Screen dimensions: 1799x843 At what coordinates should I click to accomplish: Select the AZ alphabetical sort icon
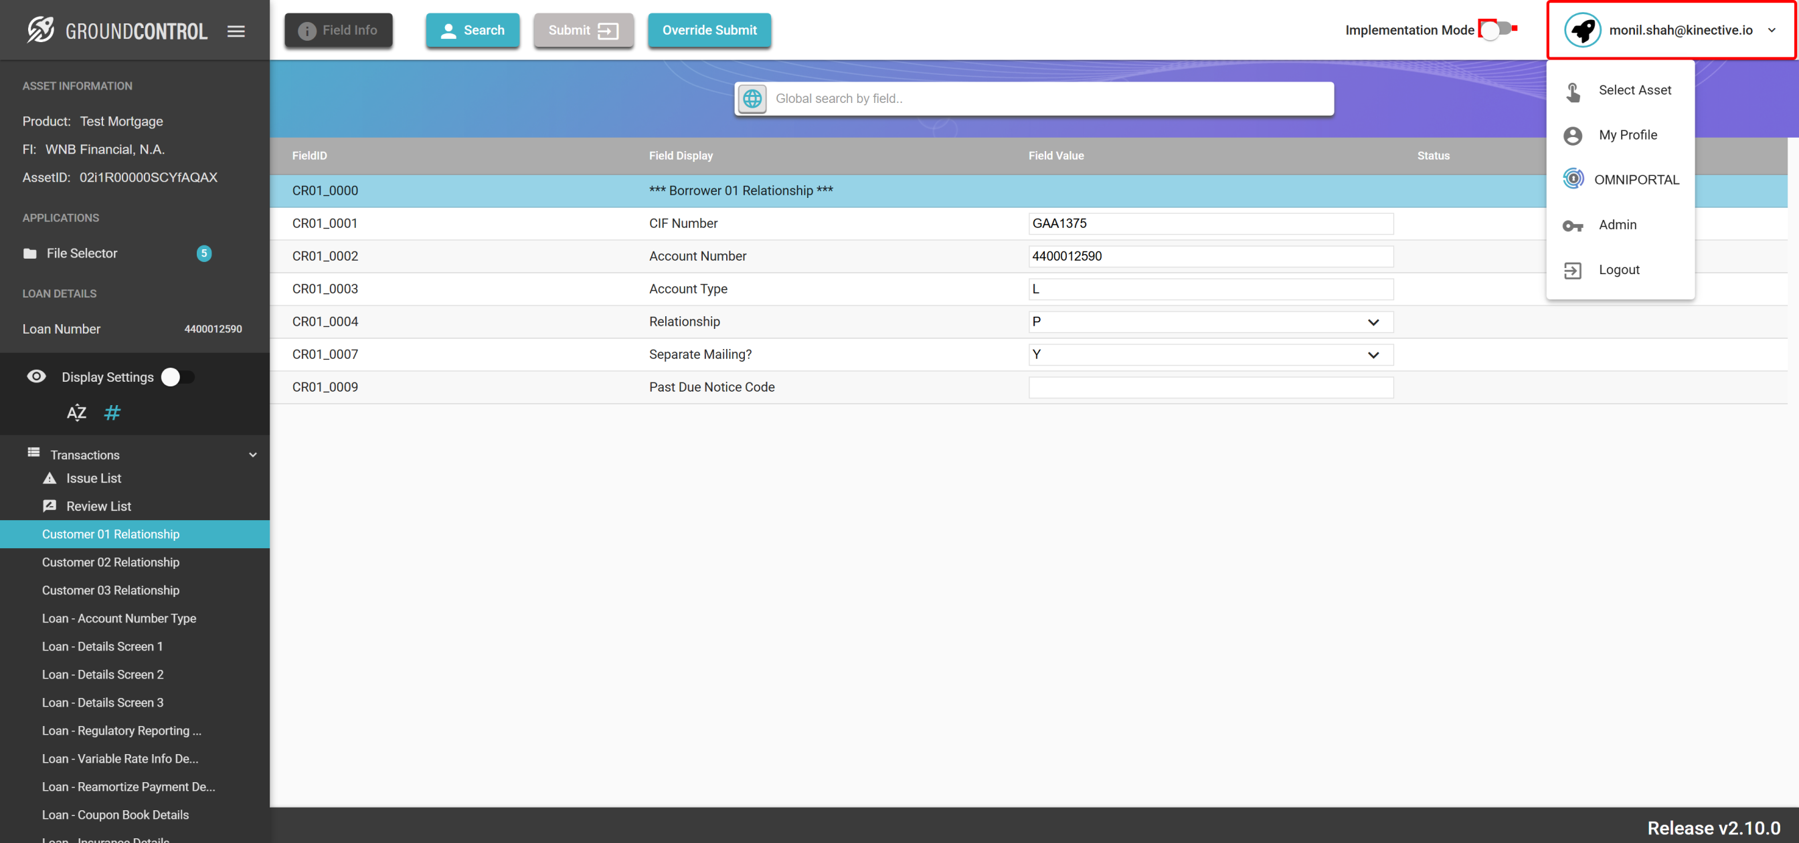click(x=77, y=412)
